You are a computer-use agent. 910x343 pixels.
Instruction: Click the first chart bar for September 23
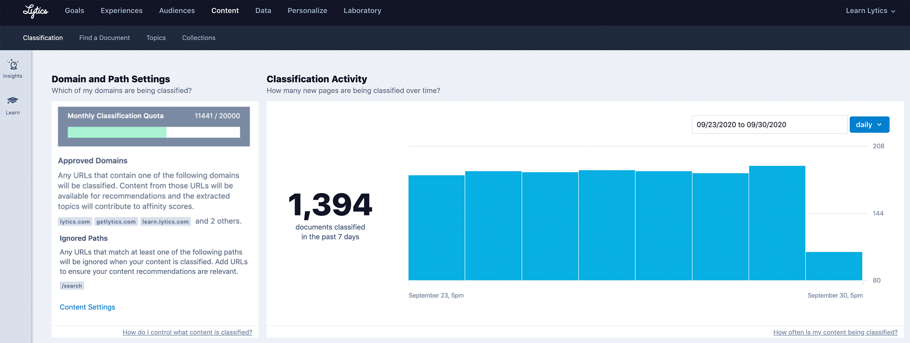(436, 228)
